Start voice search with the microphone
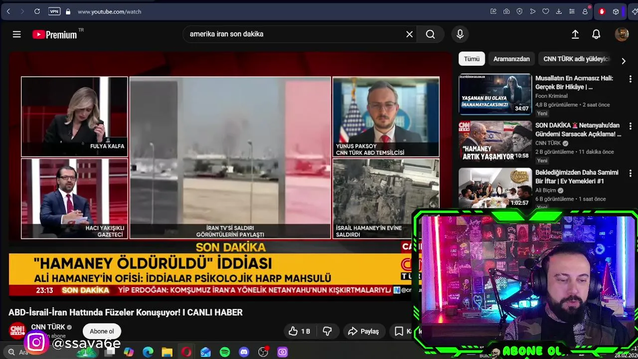The height and width of the screenshot is (359, 638). pos(460,34)
